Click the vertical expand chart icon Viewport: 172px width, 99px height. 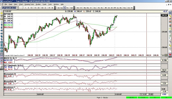click(x=2, y=48)
